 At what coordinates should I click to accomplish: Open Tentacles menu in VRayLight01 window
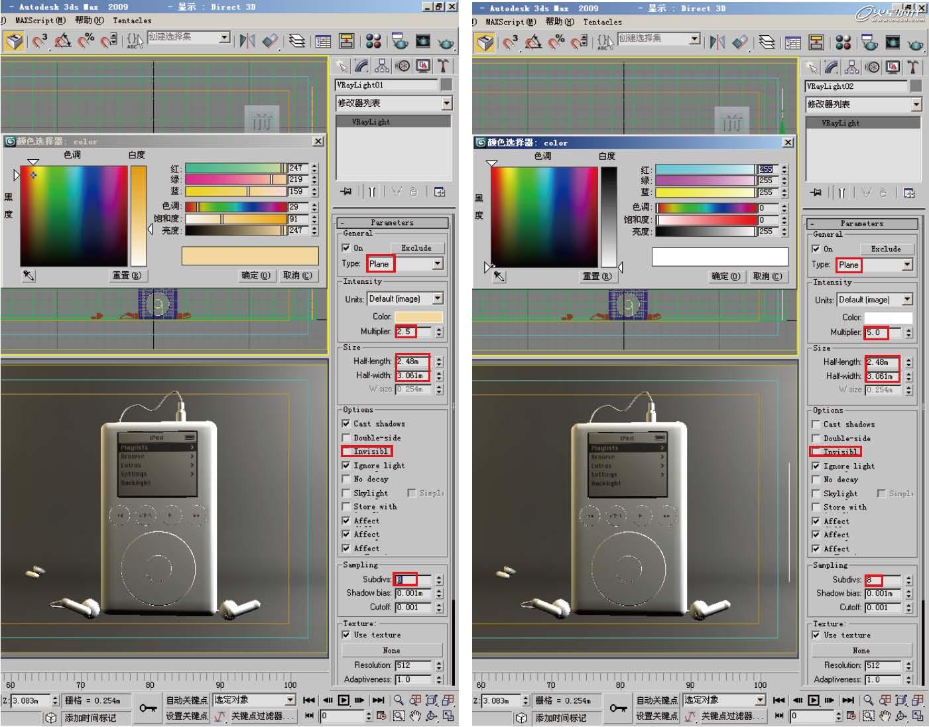[132, 21]
